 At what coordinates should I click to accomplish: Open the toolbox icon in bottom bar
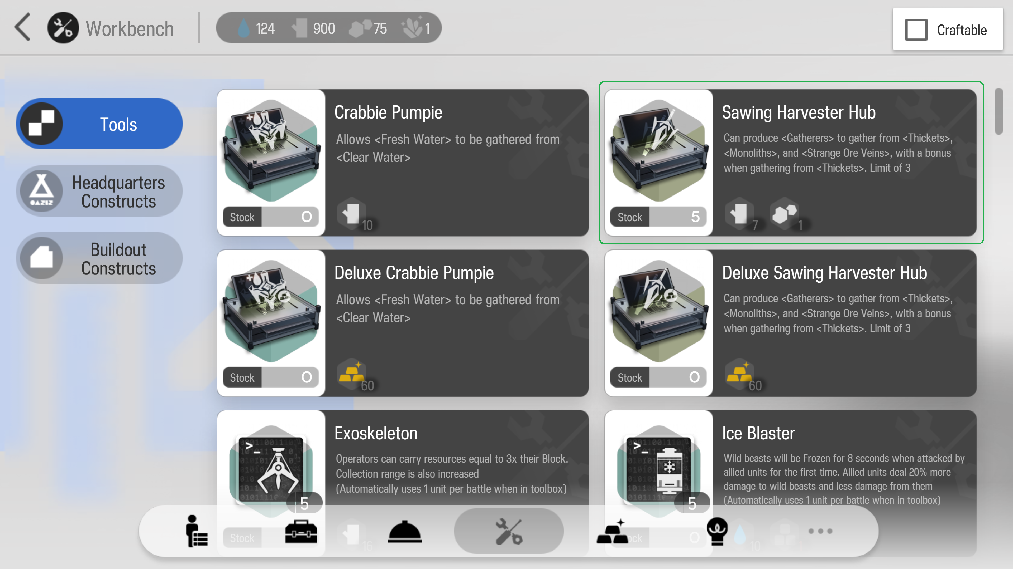(x=301, y=532)
